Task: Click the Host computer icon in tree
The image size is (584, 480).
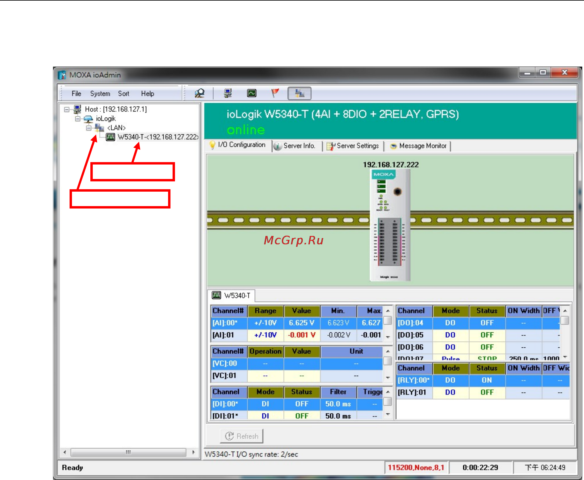Action: 78,109
